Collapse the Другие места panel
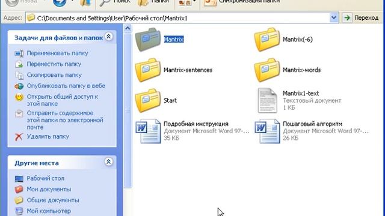The height and width of the screenshot is (216, 385). coord(108,161)
